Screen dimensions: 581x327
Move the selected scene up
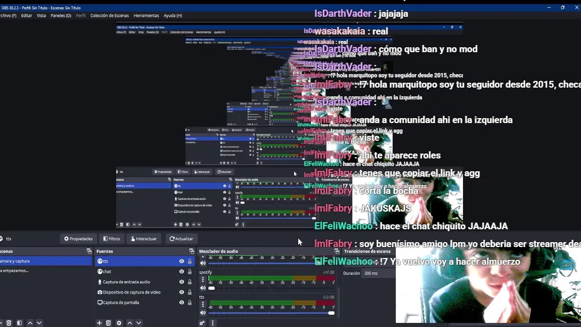30,323
